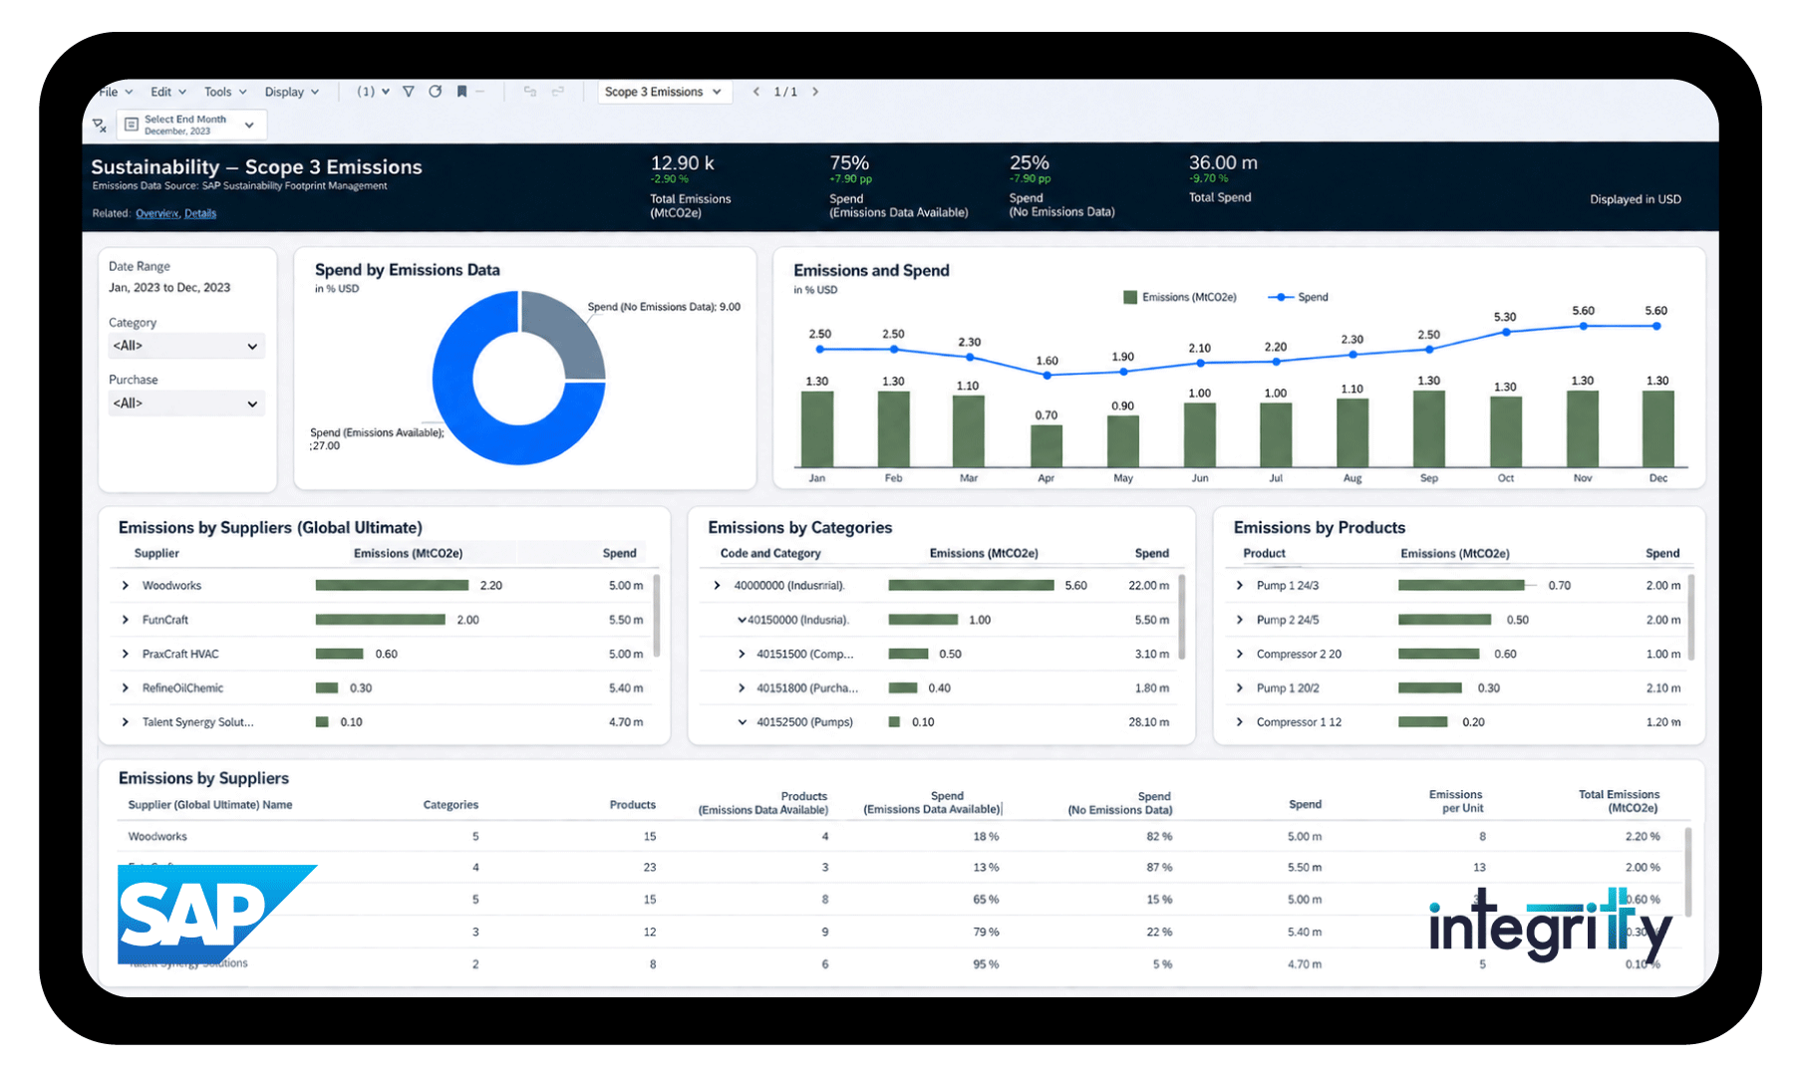
Task: Click the April emissions bar in the chart
Action: pyautogui.click(x=1047, y=446)
